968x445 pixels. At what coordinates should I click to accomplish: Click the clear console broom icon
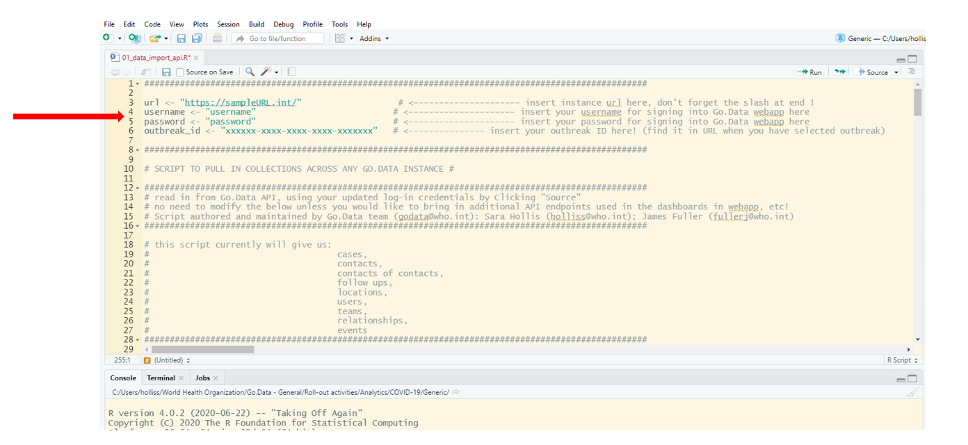912,392
